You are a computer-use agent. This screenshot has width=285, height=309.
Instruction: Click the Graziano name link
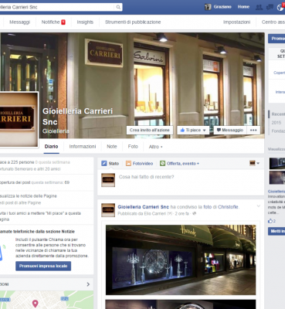(x=222, y=7)
